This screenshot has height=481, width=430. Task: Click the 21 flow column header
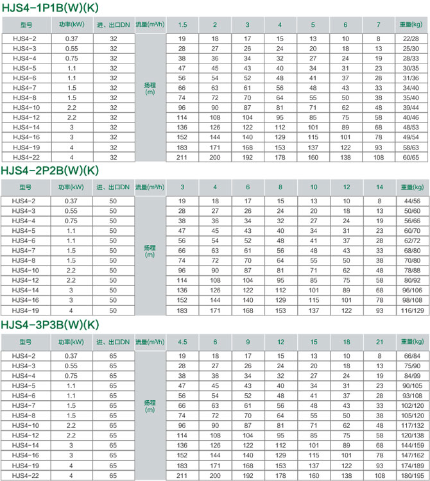point(380,342)
